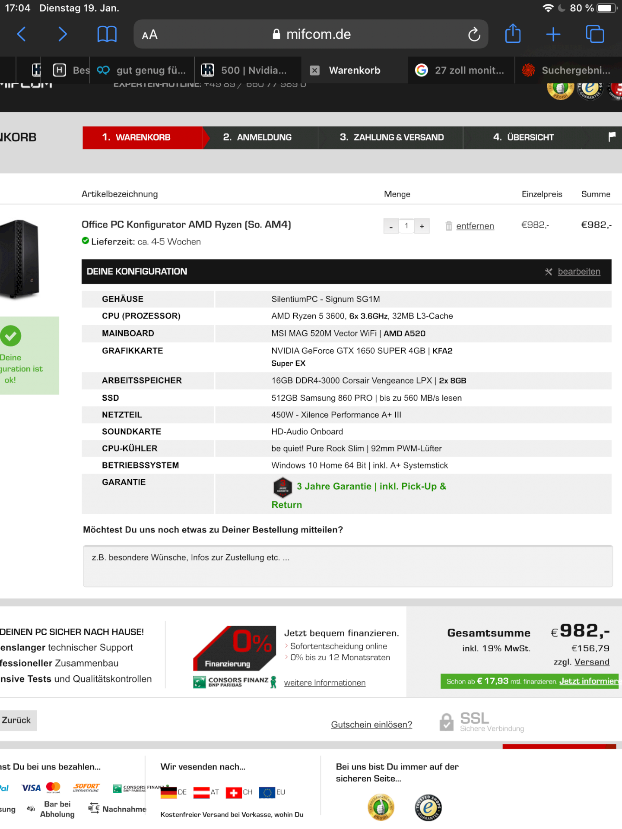Switch to the '27 zoll monit...' tab
This screenshot has height=829, width=622.
point(461,70)
